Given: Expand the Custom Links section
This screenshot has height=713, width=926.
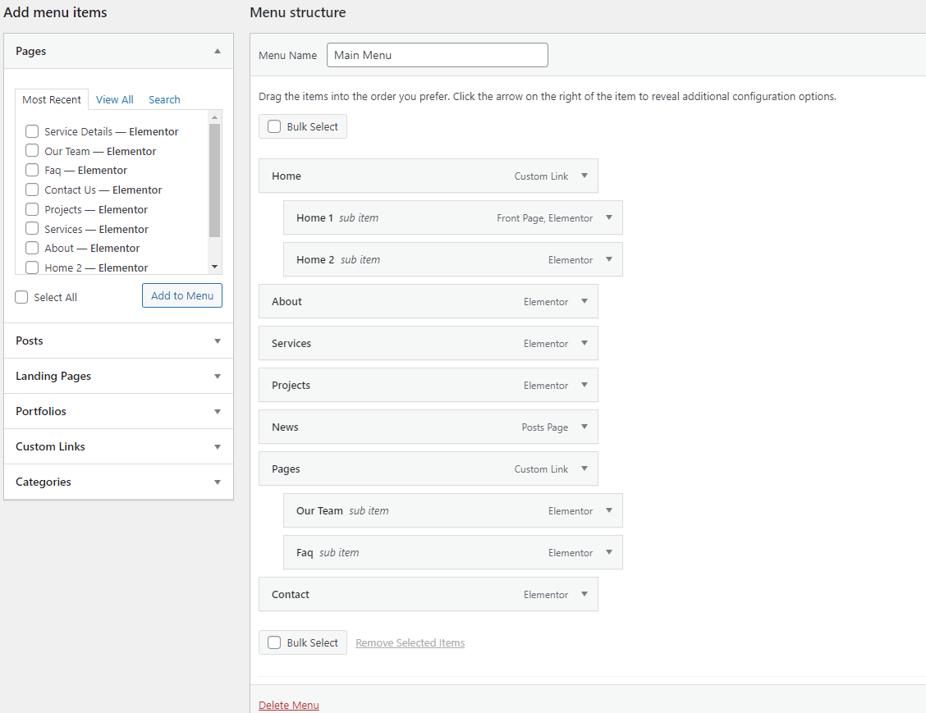Looking at the screenshot, I should (218, 446).
